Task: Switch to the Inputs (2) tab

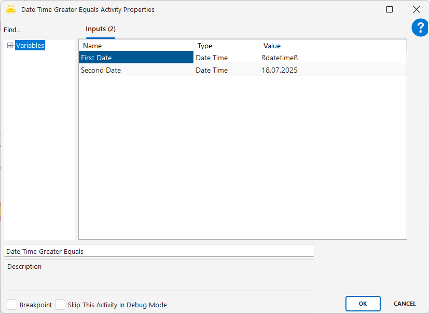Action: [x=100, y=29]
